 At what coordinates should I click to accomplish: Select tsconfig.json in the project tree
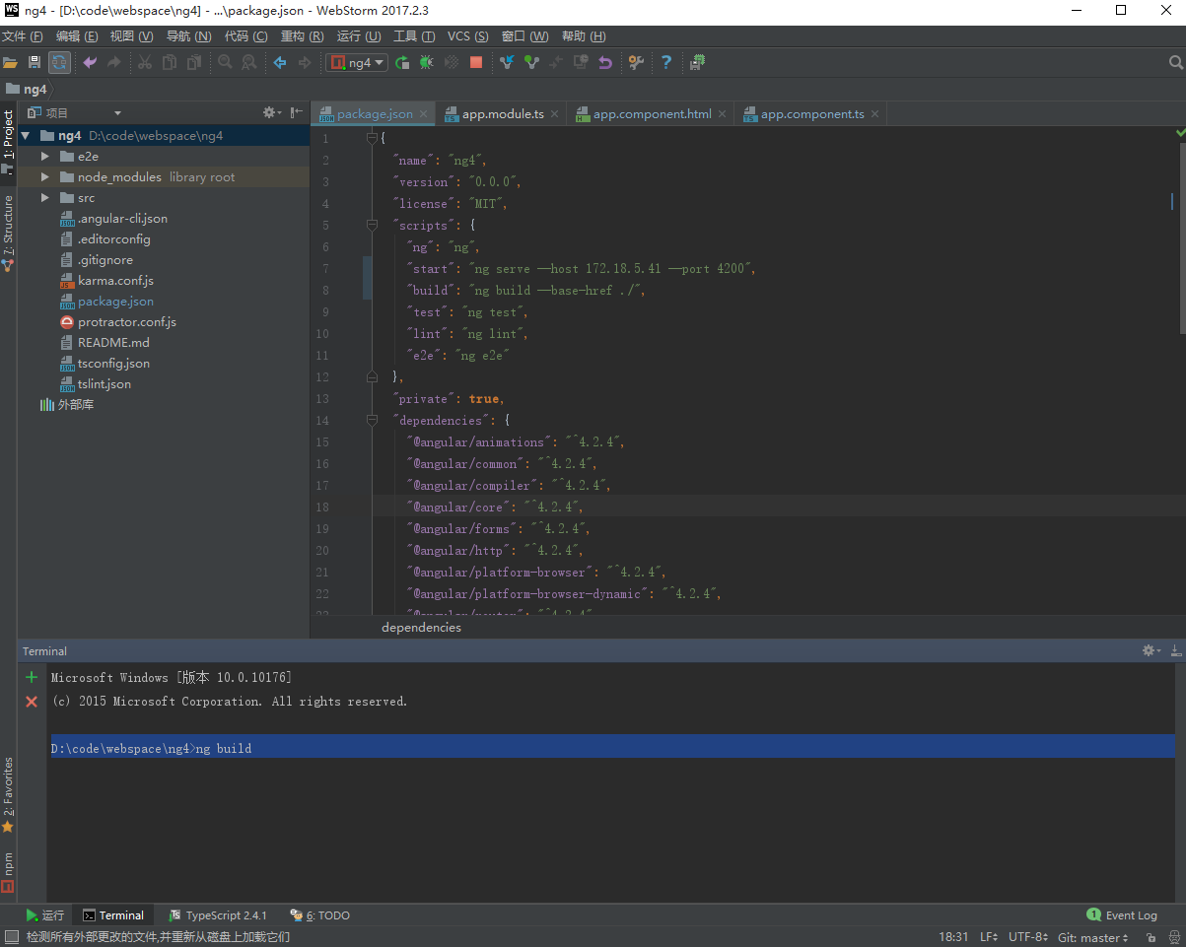click(x=113, y=364)
